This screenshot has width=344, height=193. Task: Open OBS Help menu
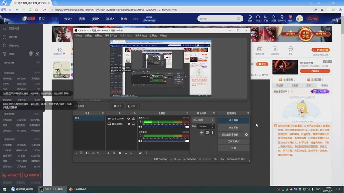(163, 36)
